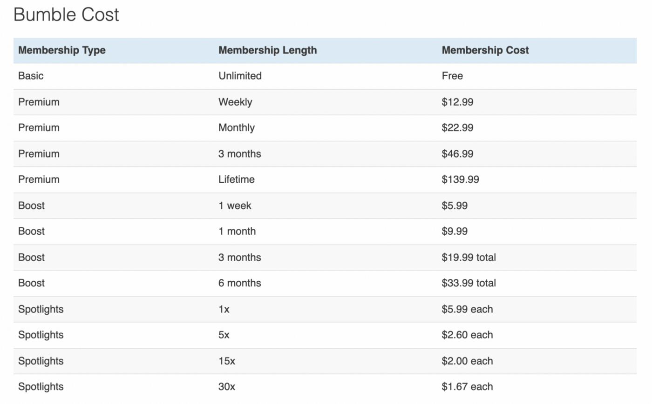The height and width of the screenshot is (404, 652).
Task: Select the $12.99 Premium weekly price
Action: coord(457,102)
